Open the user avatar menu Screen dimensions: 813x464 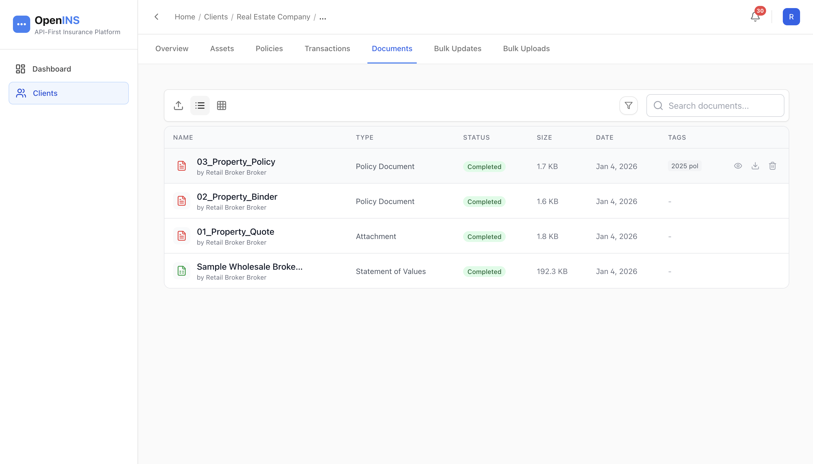(x=791, y=17)
